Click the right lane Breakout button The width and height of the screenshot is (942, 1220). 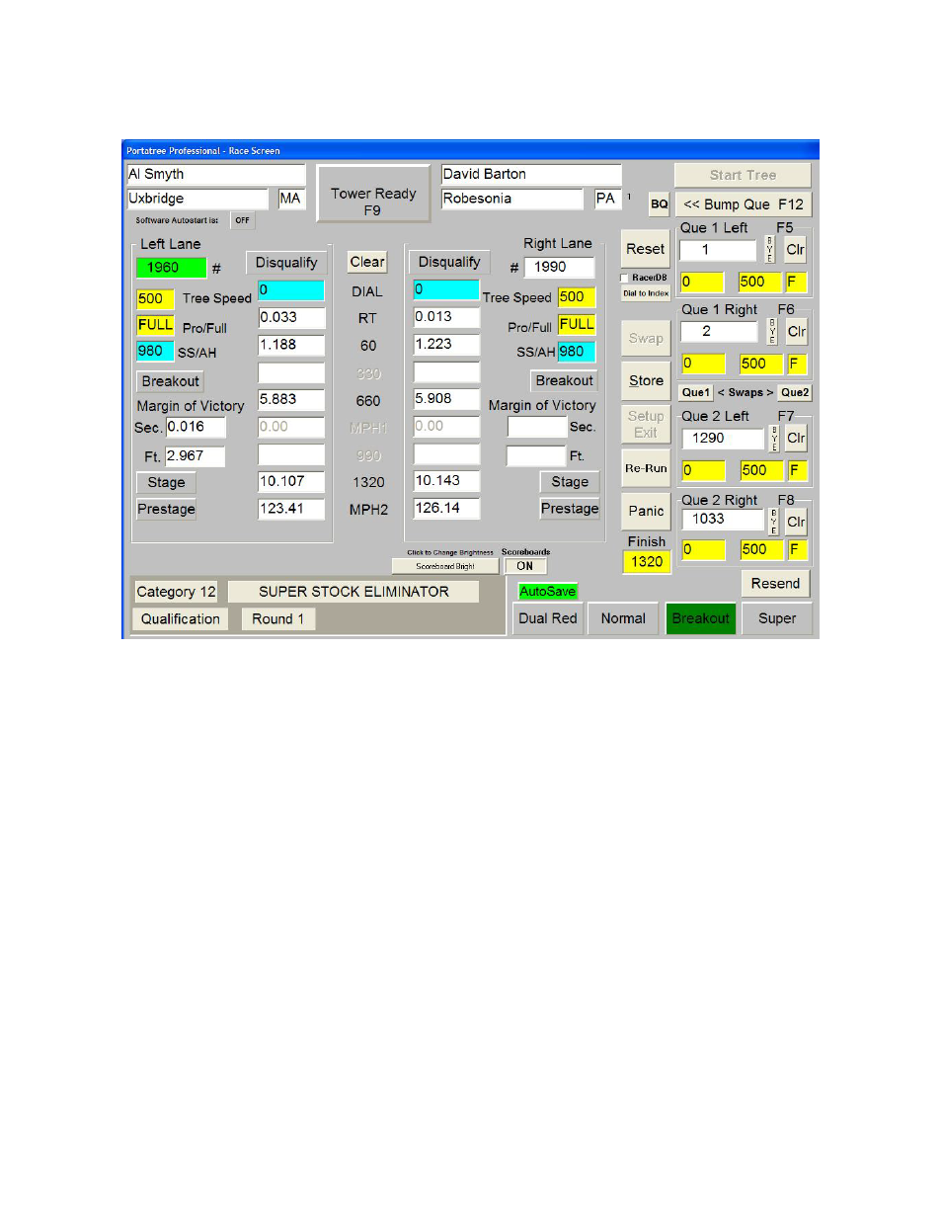pyautogui.click(x=565, y=380)
